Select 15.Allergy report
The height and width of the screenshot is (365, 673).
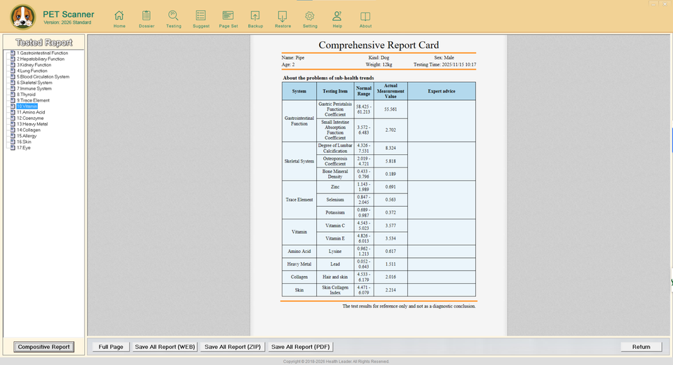click(27, 136)
